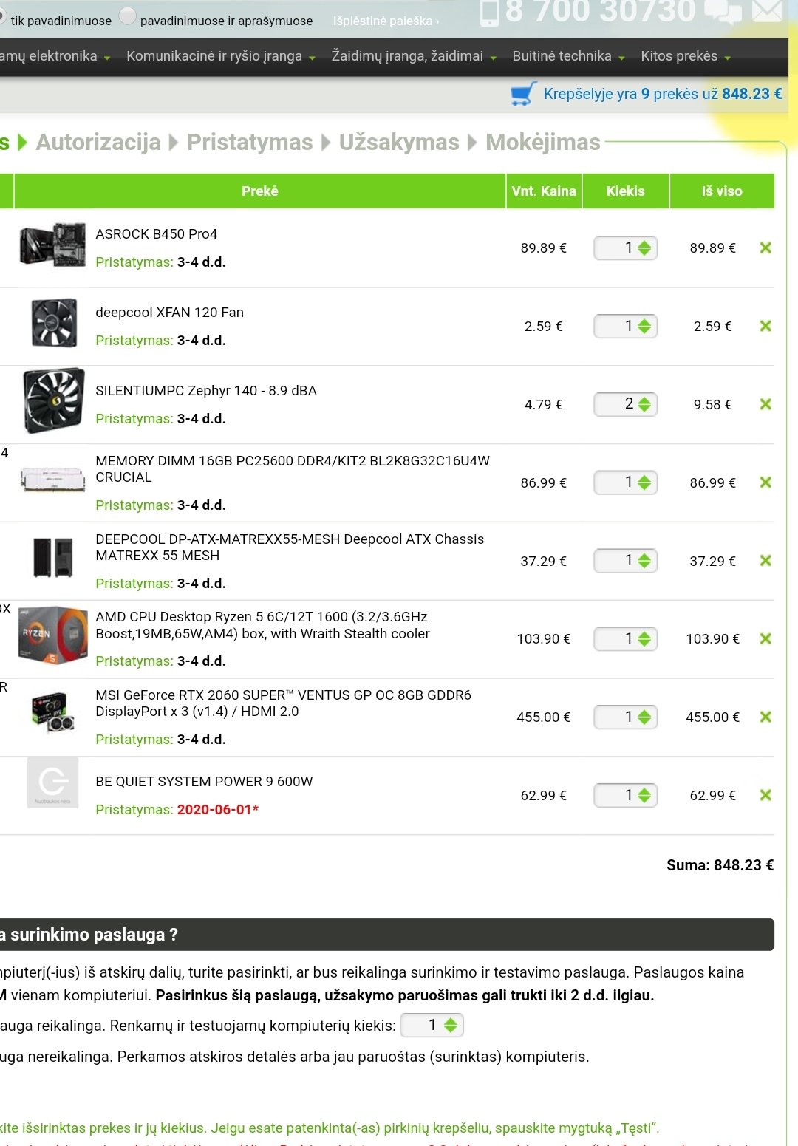This screenshot has width=798, height=1146.
Task: Click the 'Vnt. Kaina' column header
Action: pyautogui.click(x=544, y=191)
